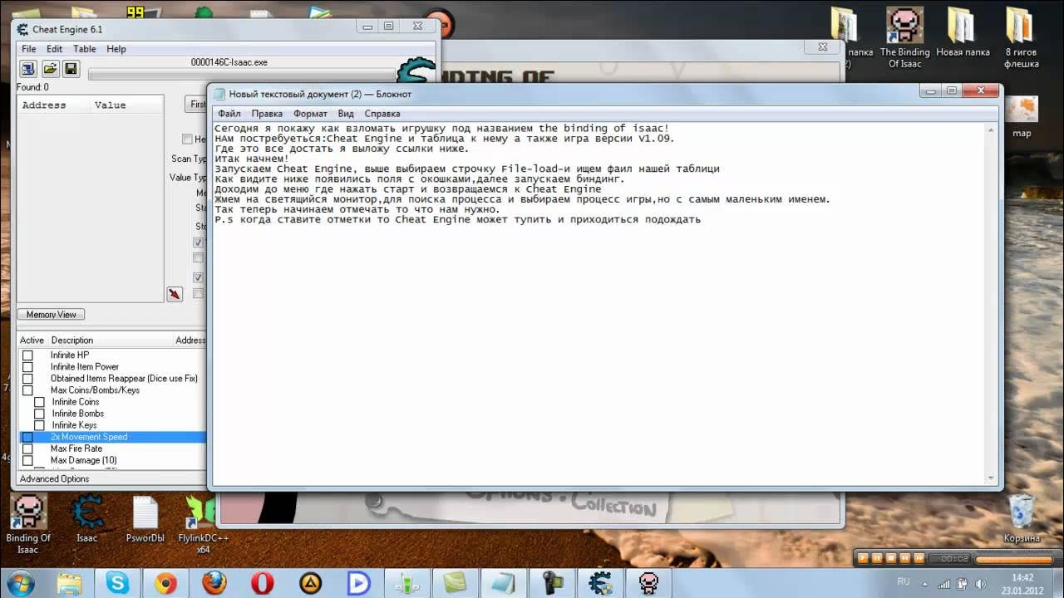Toggle Max Coins/Bombs/Keys checkbox
Screen dimensions: 1064x598
[27, 390]
